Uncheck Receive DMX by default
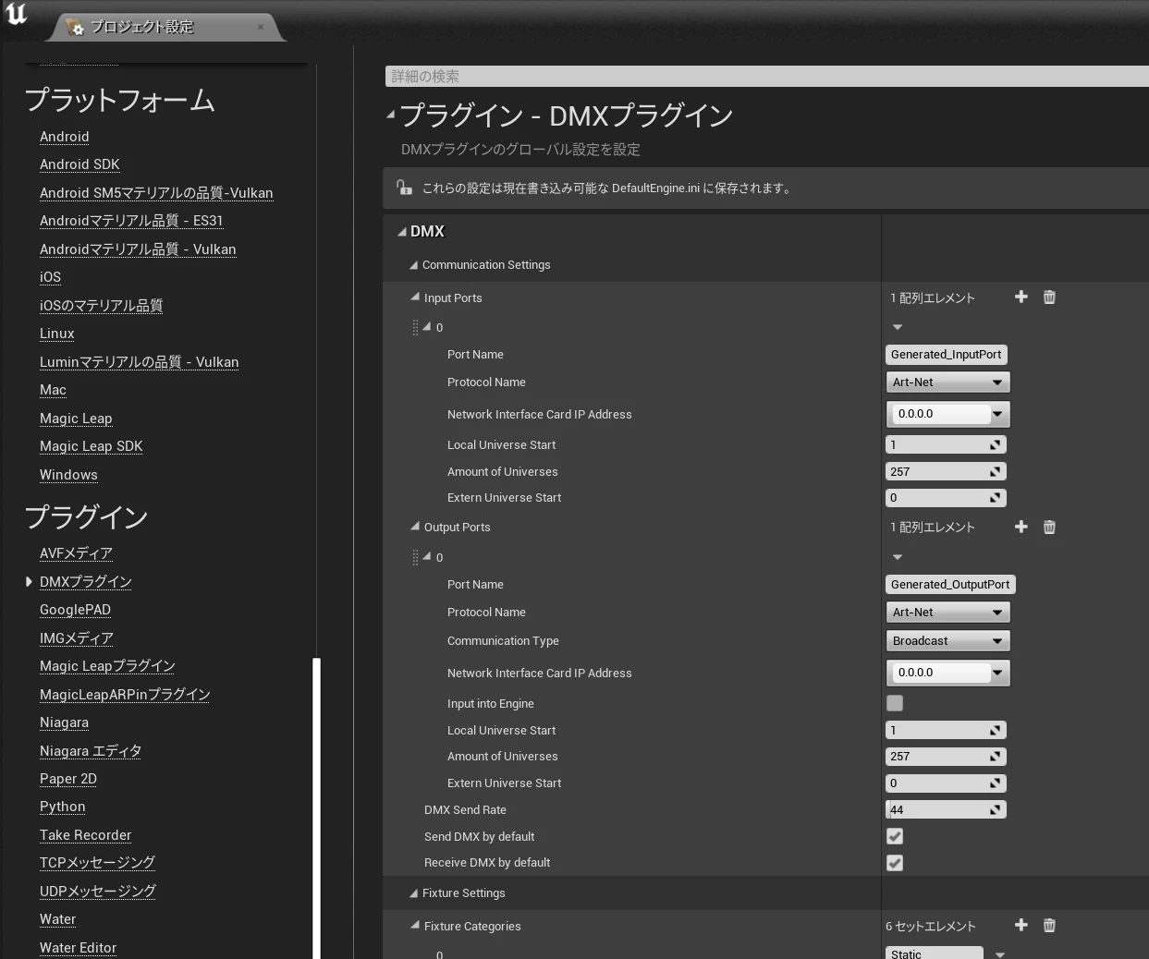Image resolution: width=1149 pixels, height=959 pixels. point(895,863)
